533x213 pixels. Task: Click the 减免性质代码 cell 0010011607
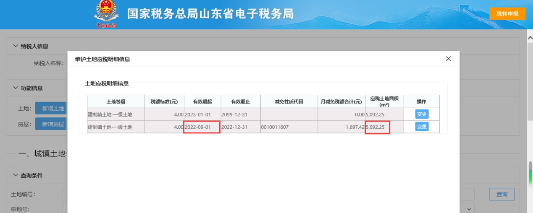click(289, 127)
